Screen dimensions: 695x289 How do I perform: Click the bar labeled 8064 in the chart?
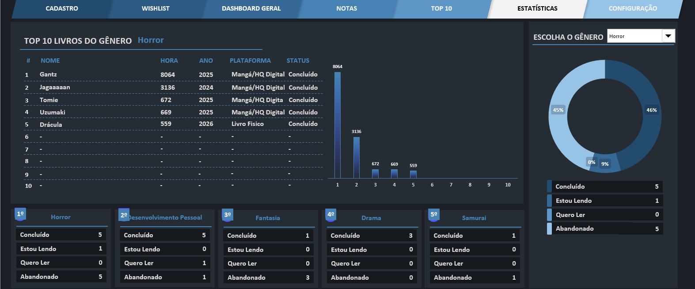click(338, 125)
